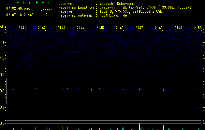Image resolution: width=205 pixels, height=130 pixels.
Task: Click the meteor count value 9
Action: [x=46, y=15]
